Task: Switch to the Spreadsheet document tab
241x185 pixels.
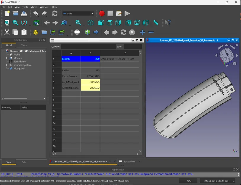Action: [x=130, y=162]
